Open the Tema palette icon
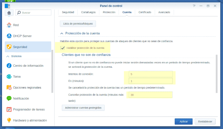Screen dimensions: 223x129 [9, 76]
